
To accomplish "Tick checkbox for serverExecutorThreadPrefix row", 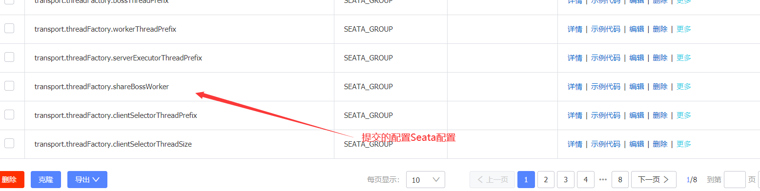I will pos(9,57).
